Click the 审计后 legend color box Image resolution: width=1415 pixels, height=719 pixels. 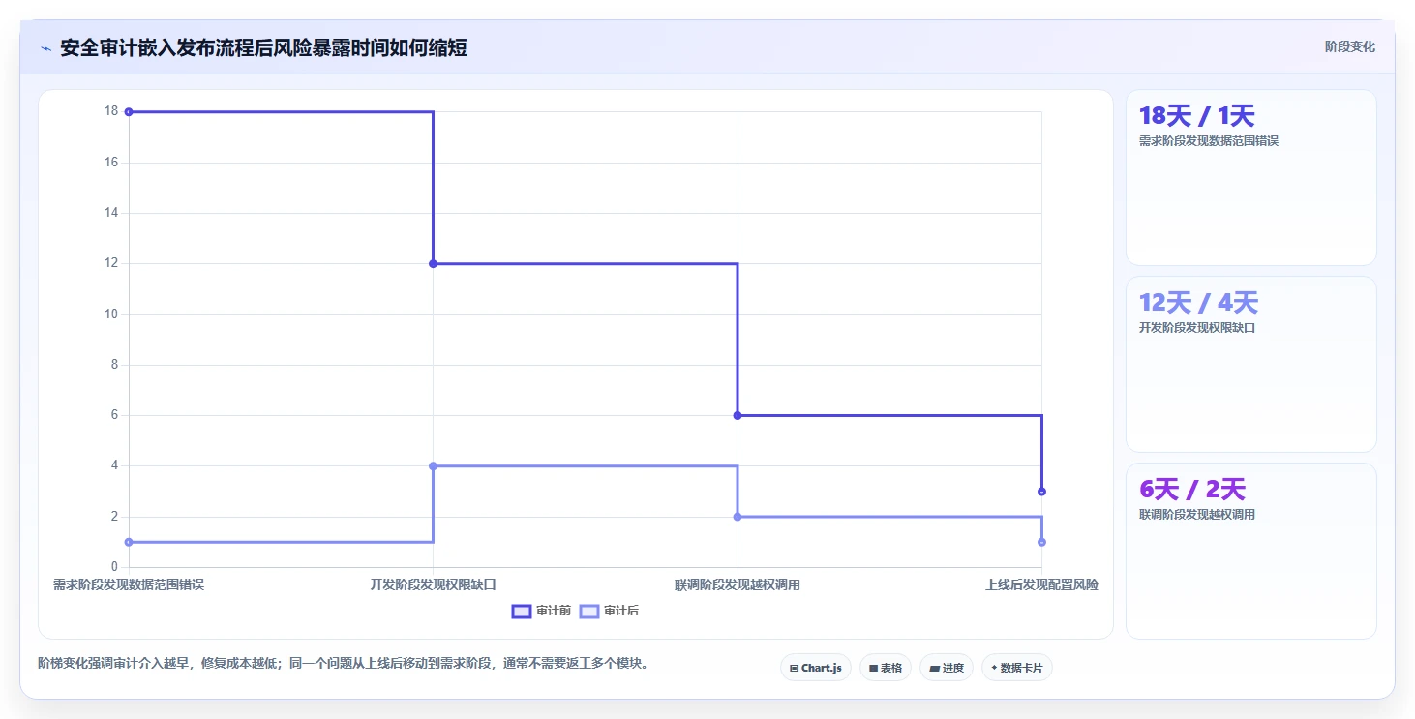tap(588, 611)
